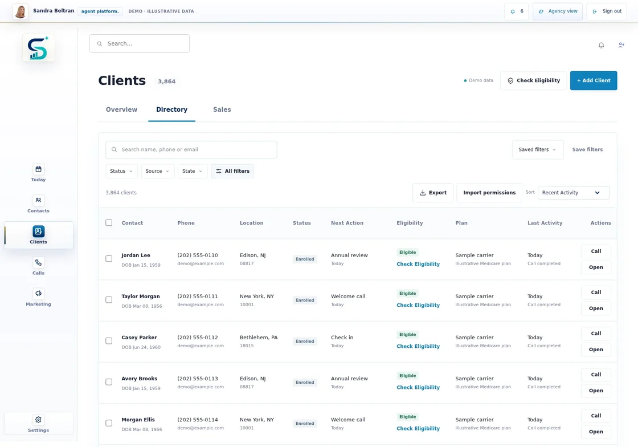Click the magnifier icon in name search field
The height and width of the screenshot is (447, 638).
114,149
